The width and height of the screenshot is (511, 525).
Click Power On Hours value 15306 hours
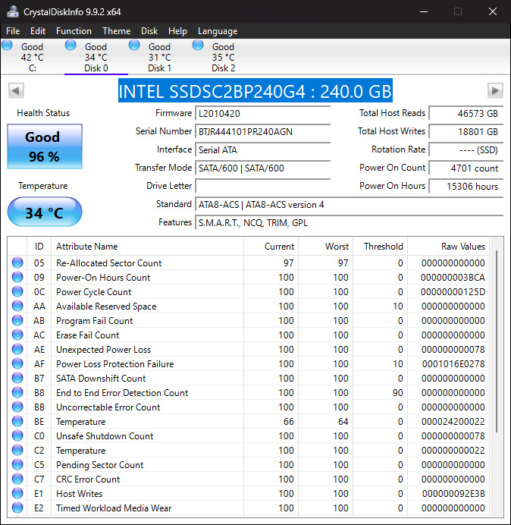[x=466, y=186]
